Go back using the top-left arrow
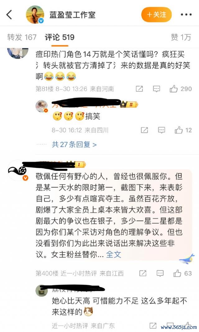This screenshot has width=199, height=332. 9,15
